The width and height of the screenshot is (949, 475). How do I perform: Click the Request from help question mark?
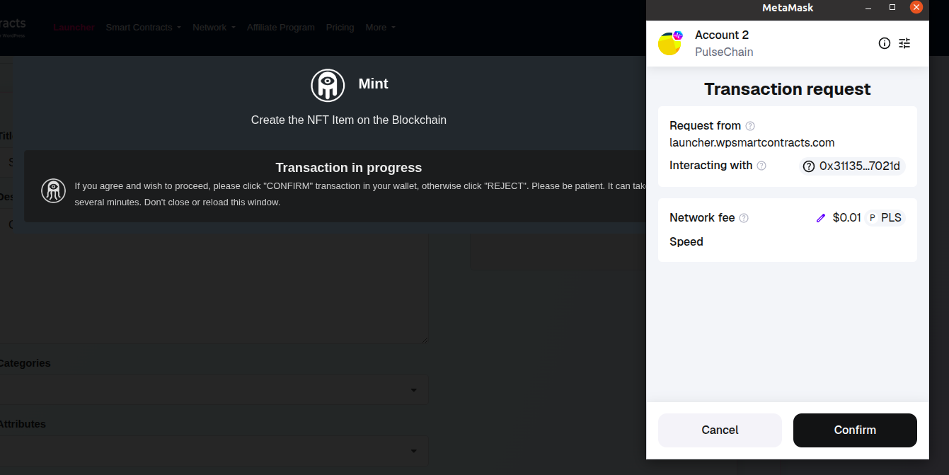[x=750, y=125]
